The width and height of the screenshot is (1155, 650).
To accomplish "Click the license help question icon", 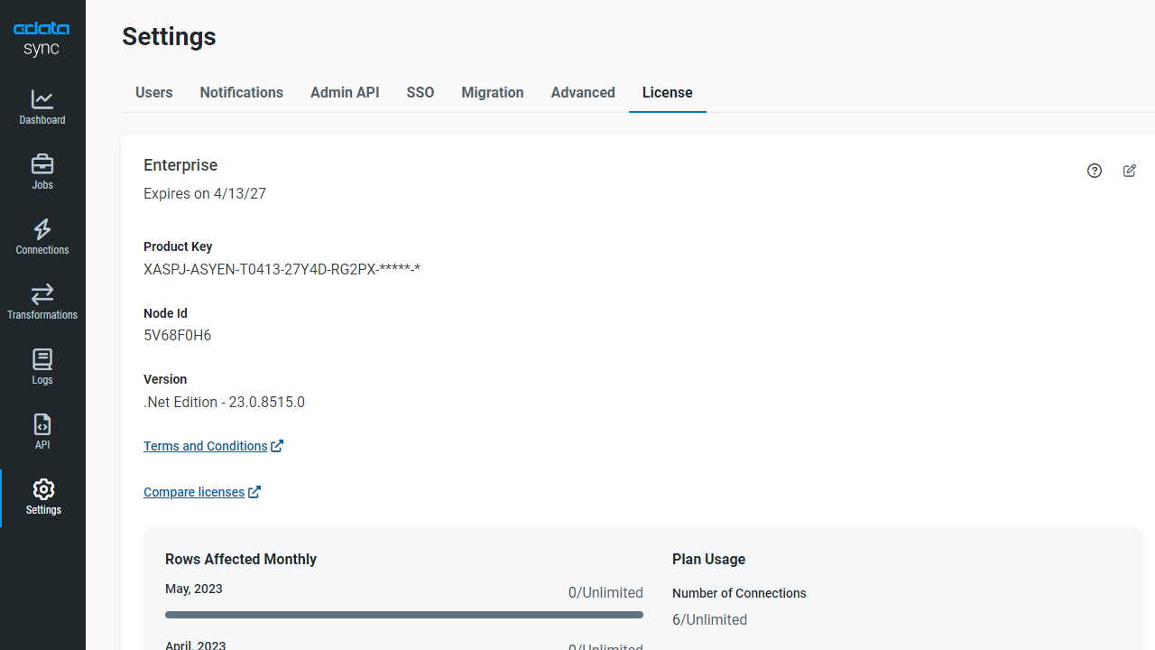I will coord(1095,171).
